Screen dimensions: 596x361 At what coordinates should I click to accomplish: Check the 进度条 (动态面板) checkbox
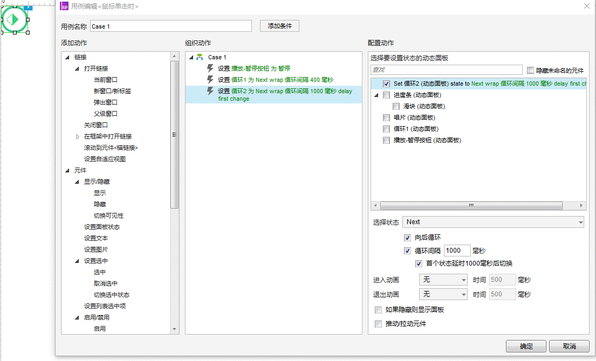[x=386, y=95]
